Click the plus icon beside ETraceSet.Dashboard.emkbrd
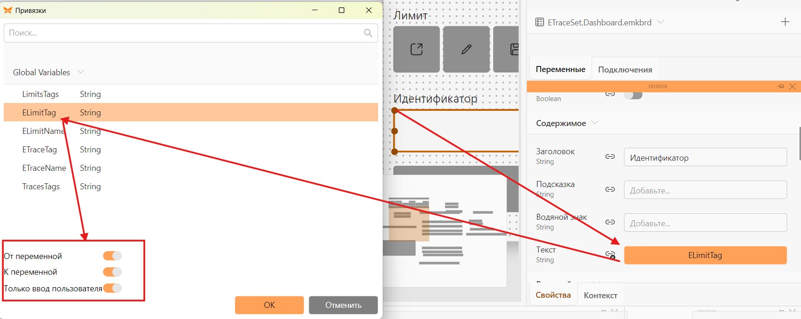Image resolution: width=801 pixels, height=319 pixels. click(785, 22)
